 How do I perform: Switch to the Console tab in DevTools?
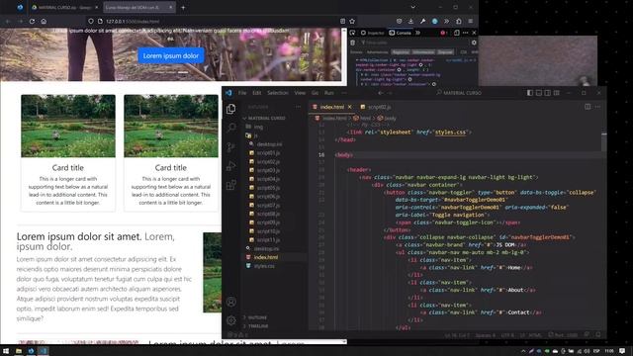coord(400,33)
